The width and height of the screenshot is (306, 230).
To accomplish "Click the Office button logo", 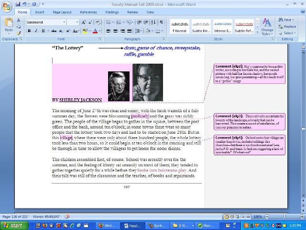I will (x=7, y=6).
